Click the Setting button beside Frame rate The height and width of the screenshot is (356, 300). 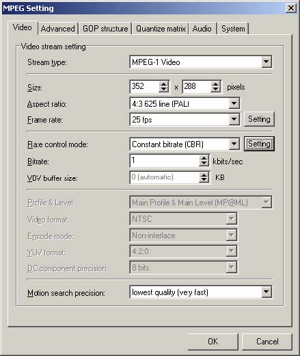[259, 119]
